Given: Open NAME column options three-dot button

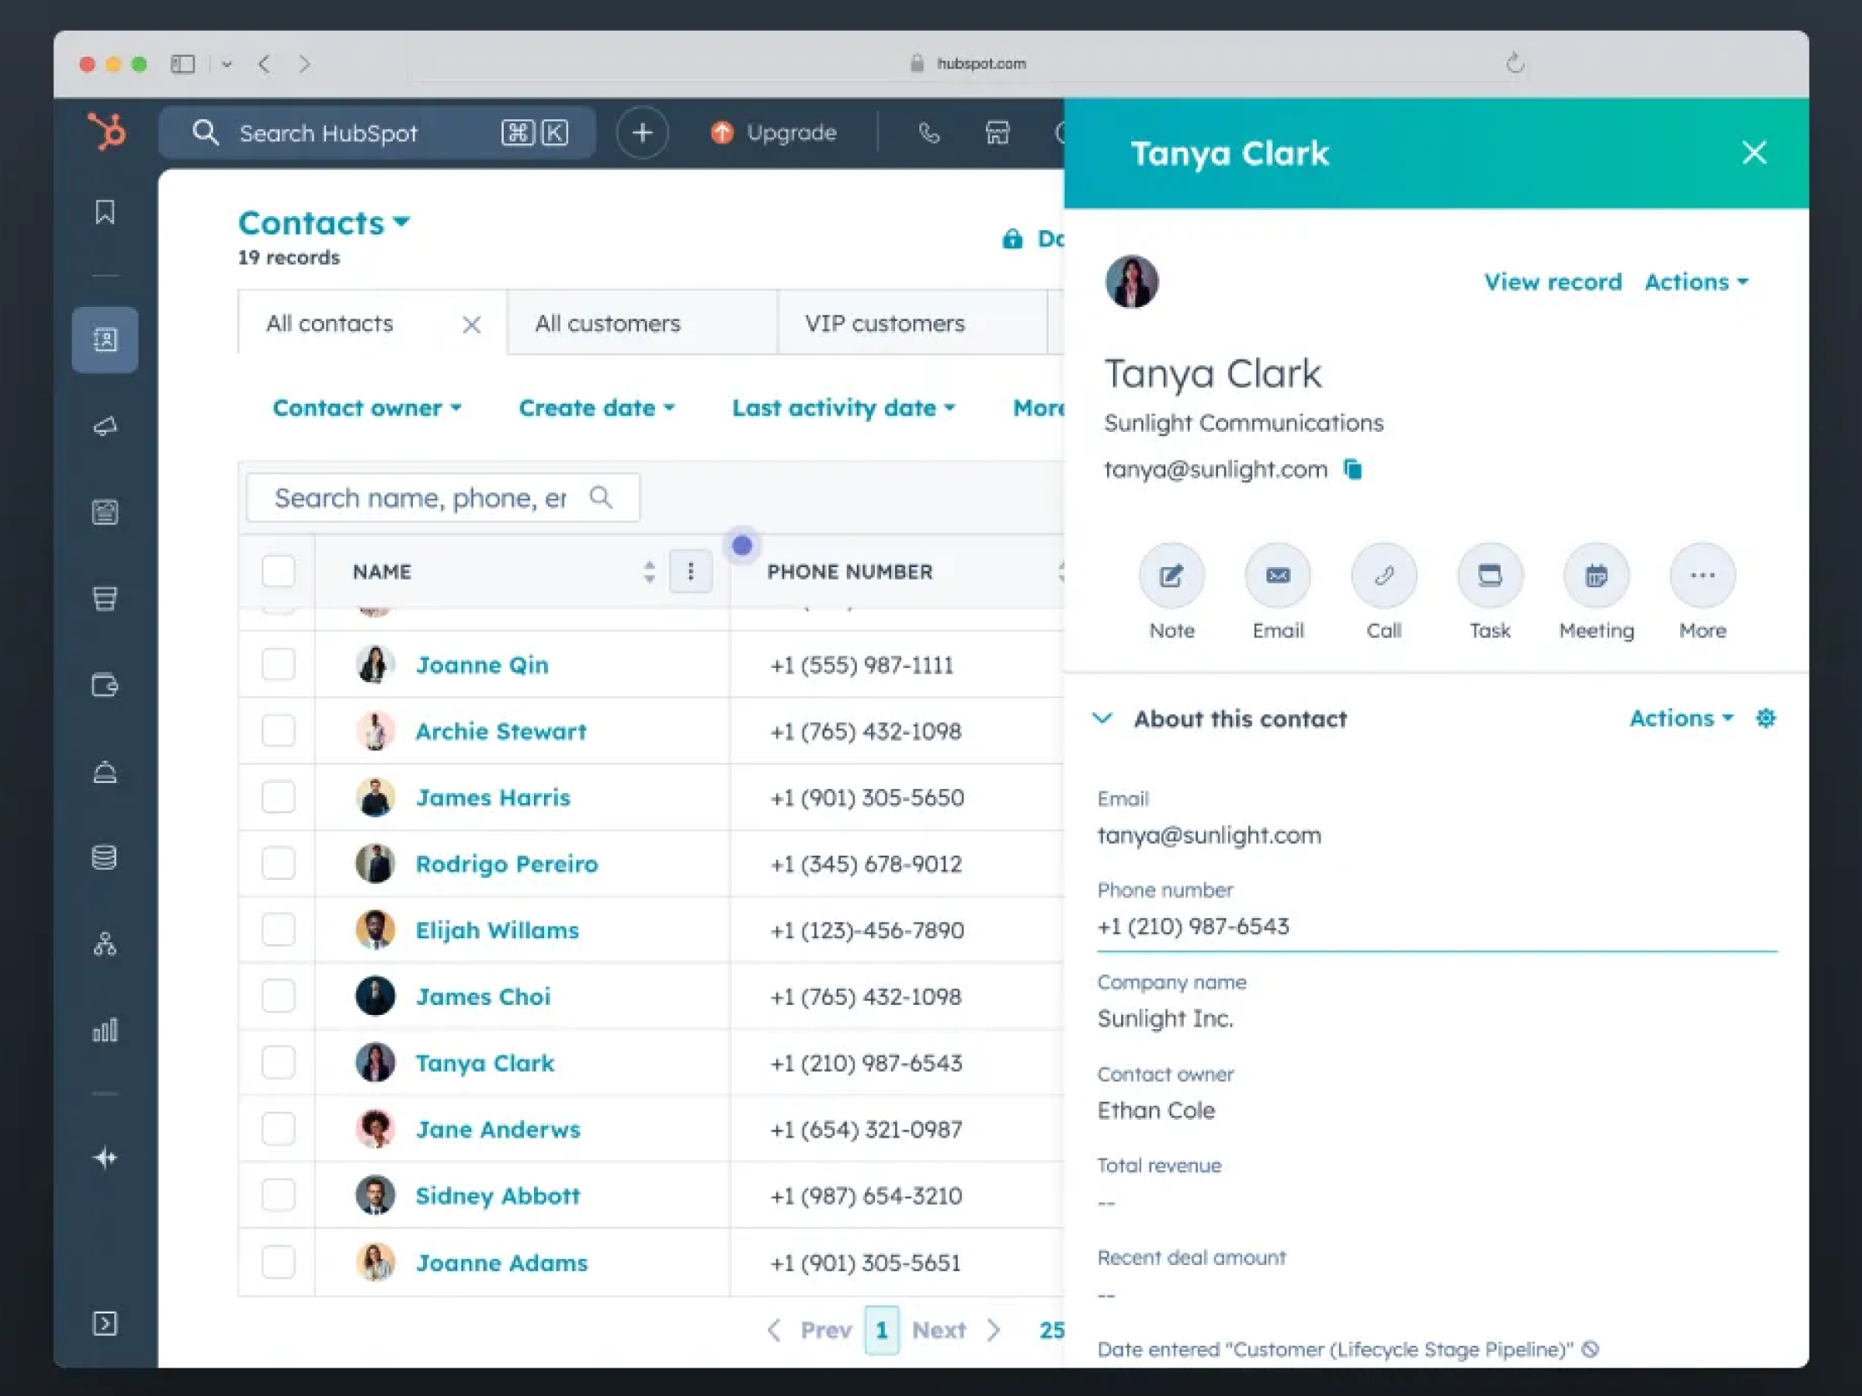Looking at the screenshot, I should (x=691, y=572).
